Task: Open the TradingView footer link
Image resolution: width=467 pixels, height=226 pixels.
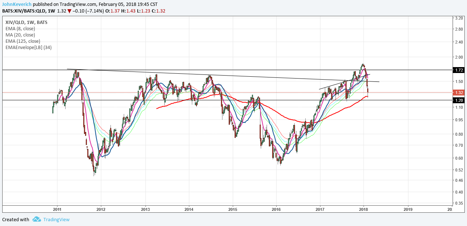Action: 56,219
